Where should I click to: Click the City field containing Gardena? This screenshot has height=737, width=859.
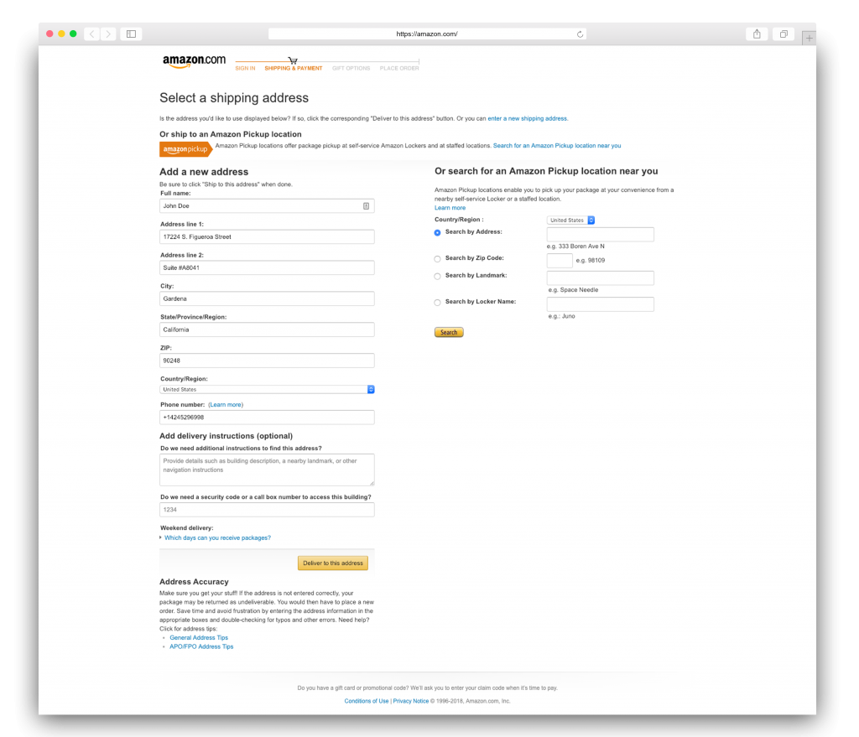[x=267, y=298]
